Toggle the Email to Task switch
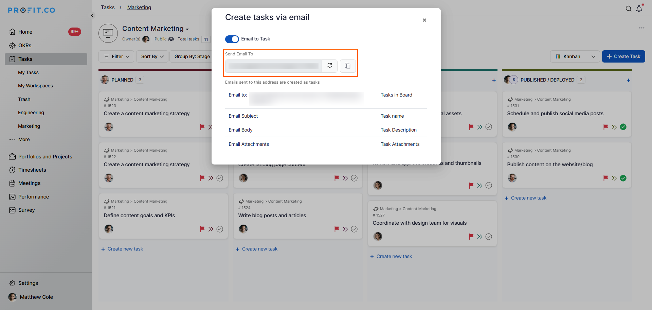The height and width of the screenshot is (310, 652). tap(232, 39)
